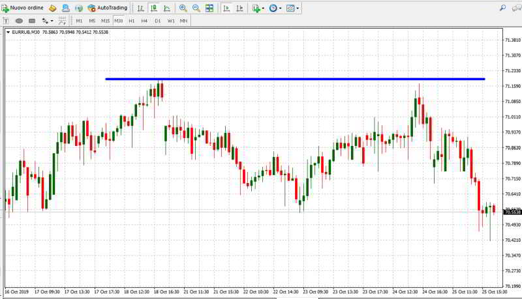Switch to the D1 timeframe

(x=157, y=21)
